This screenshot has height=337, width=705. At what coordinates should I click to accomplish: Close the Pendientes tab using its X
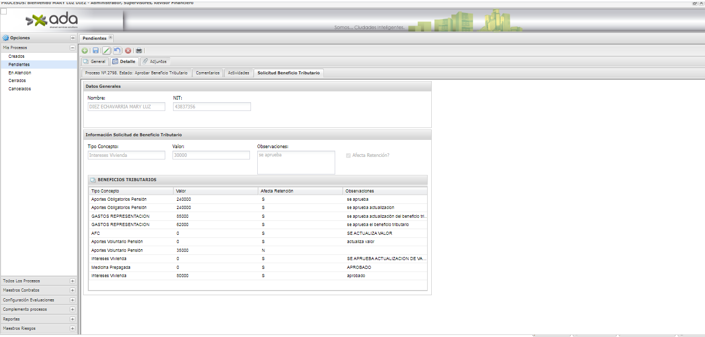(x=111, y=38)
